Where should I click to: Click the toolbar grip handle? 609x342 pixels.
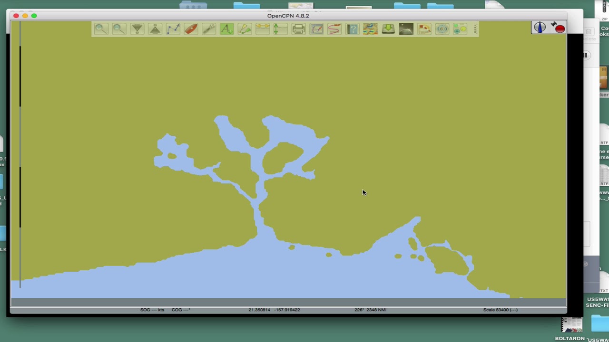475,29
